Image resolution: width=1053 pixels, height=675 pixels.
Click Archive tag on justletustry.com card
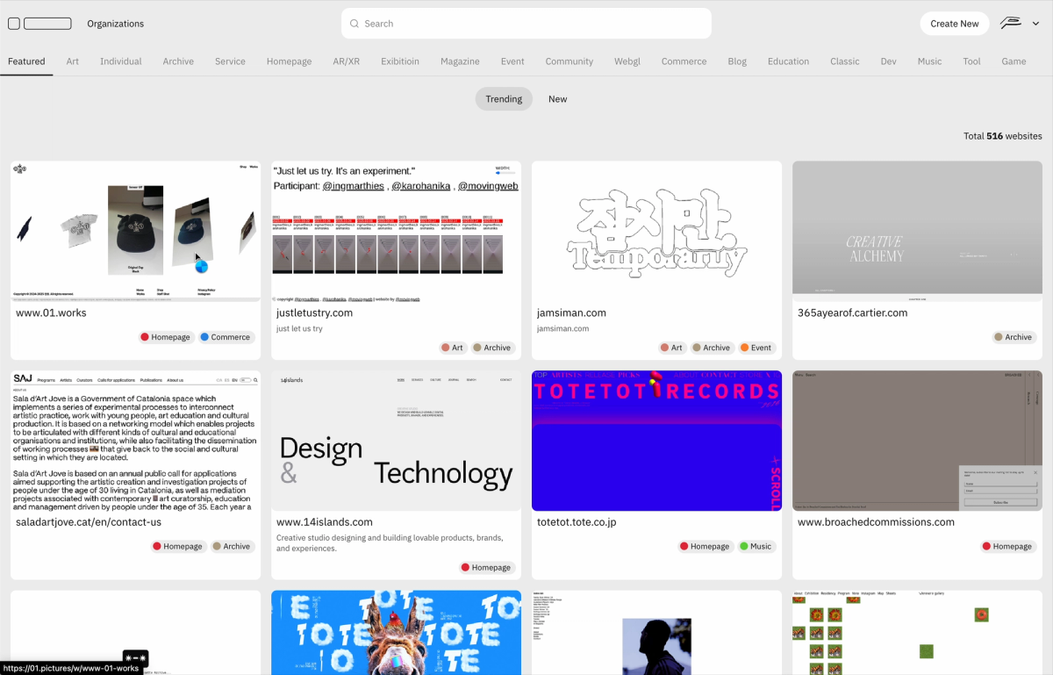point(492,348)
